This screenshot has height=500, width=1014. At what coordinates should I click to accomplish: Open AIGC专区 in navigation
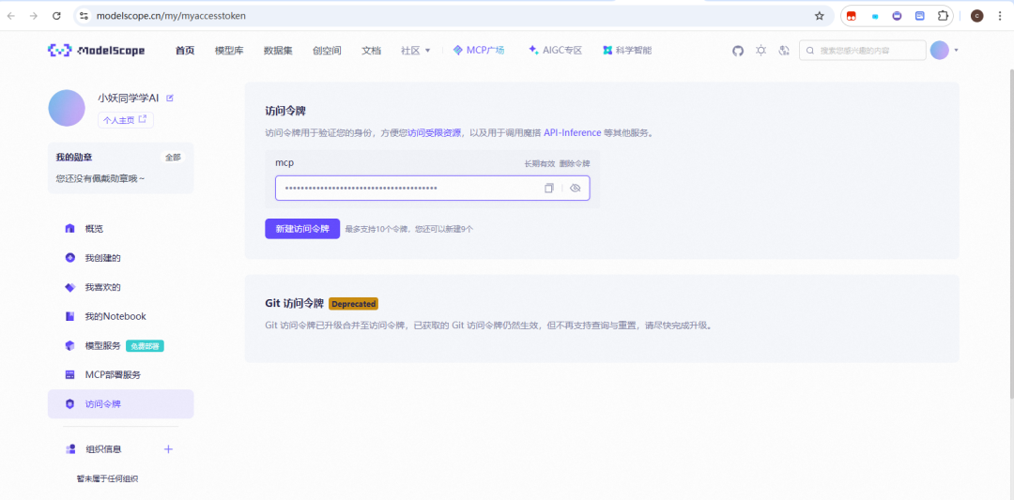tap(556, 51)
